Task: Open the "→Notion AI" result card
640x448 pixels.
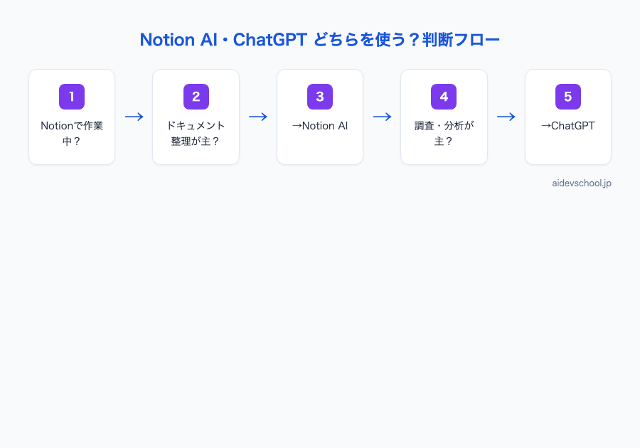Action: pos(320,117)
